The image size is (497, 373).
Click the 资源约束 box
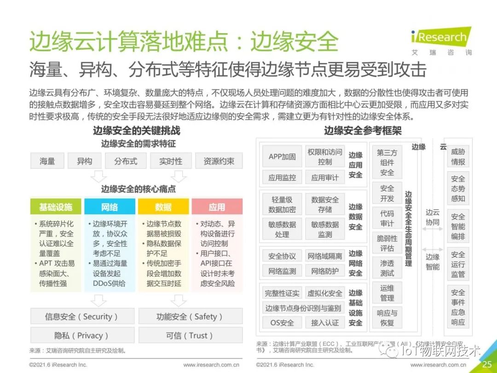(219, 161)
